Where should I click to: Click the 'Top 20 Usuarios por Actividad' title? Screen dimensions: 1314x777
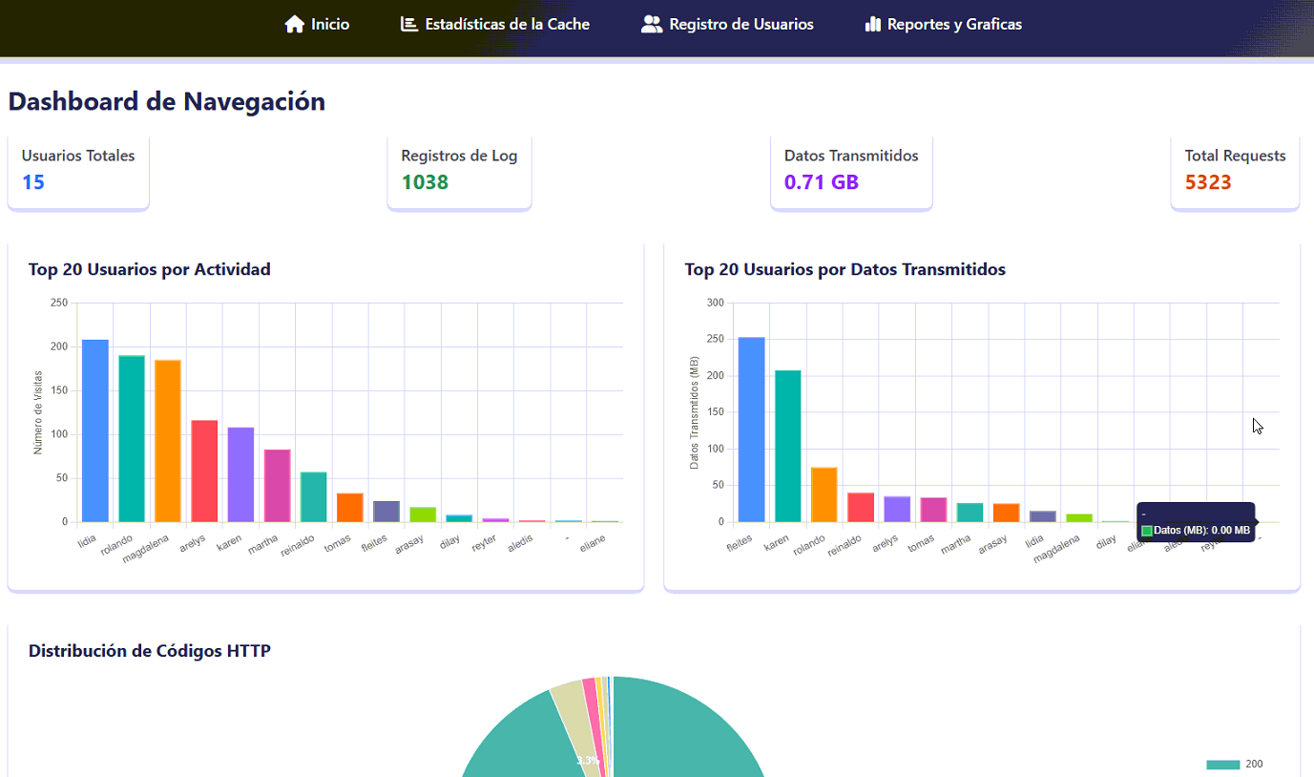point(150,269)
